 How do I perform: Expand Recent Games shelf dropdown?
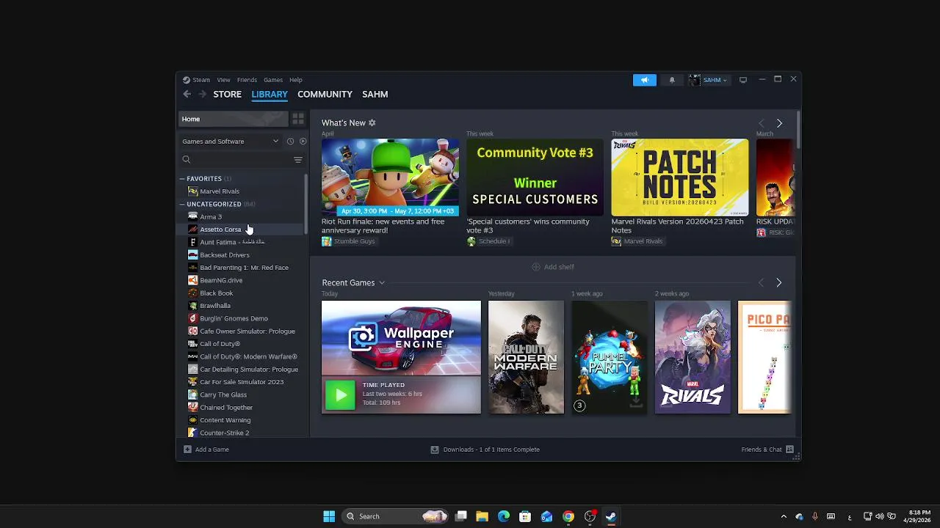pyautogui.click(x=381, y=283)
